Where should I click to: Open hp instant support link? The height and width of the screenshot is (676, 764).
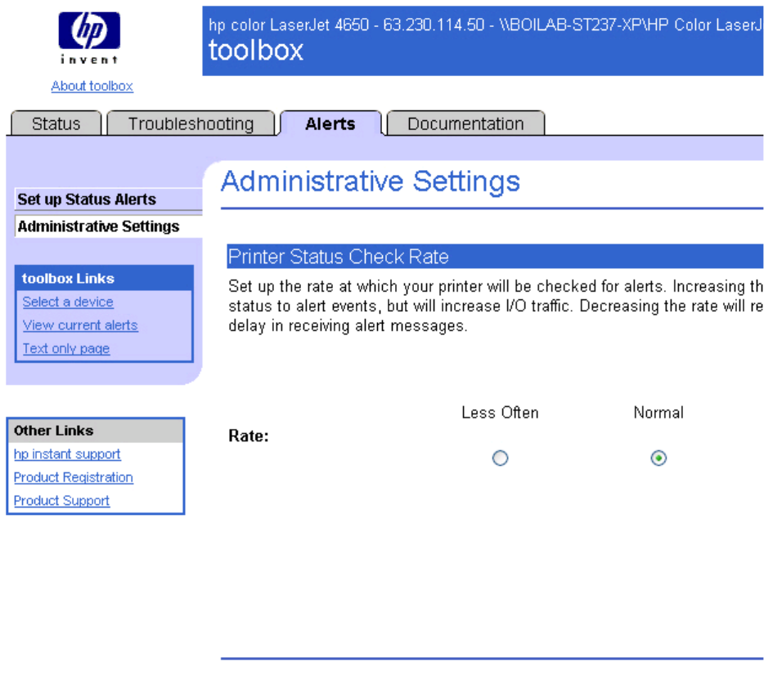click(67, 454)
